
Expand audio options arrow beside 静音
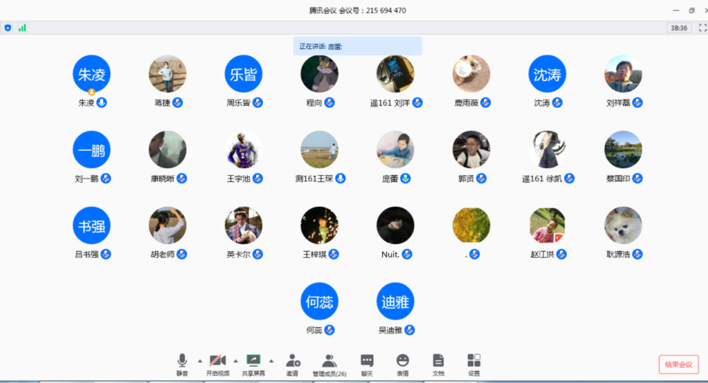[x=200, y=360]
